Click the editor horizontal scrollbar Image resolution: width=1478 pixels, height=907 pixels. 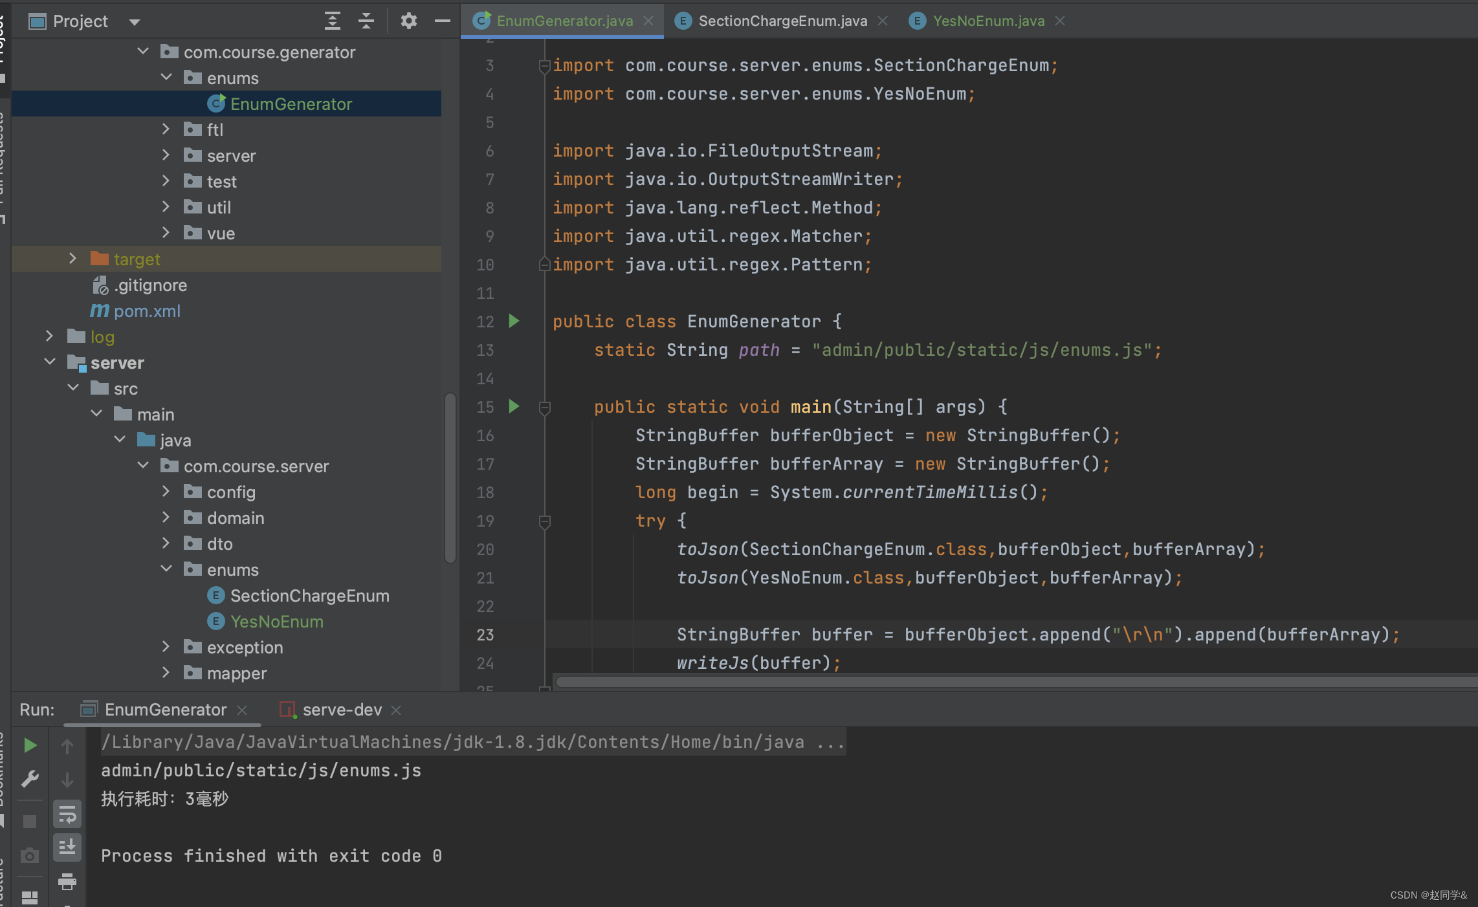(x=971, y=682)
